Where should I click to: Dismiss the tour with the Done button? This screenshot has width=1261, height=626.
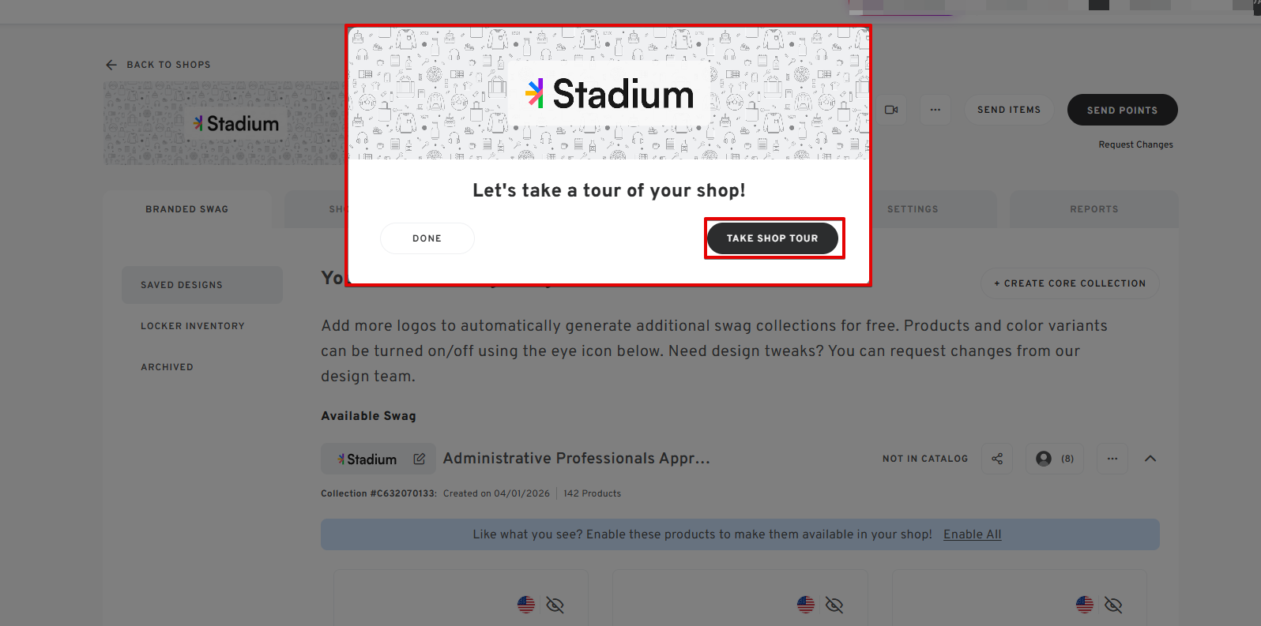pos(427,238)
